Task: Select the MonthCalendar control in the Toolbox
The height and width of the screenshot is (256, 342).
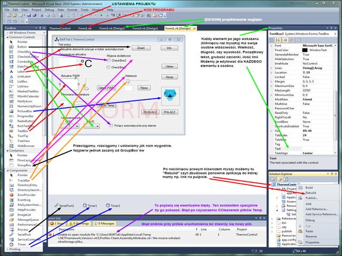Action: click(x=28, y=97)
